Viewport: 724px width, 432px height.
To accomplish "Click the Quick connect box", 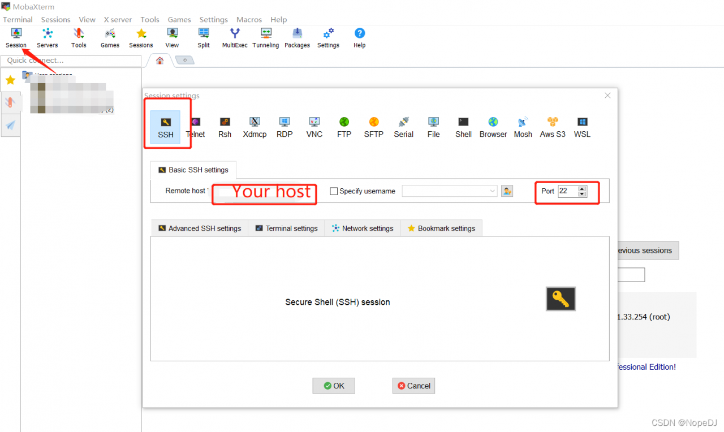I will [71, 61].
